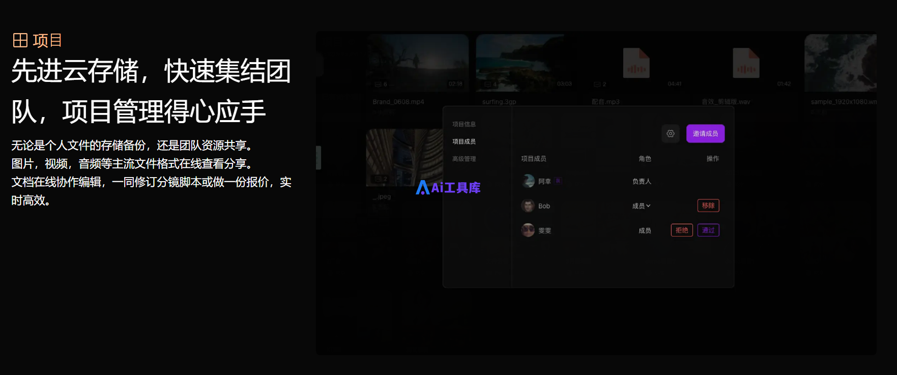Click Bob's avatar in the member list
The image size is (897, 375).
coord(528,206)
